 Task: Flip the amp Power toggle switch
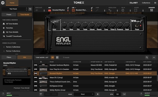click(x=137, y=25)
